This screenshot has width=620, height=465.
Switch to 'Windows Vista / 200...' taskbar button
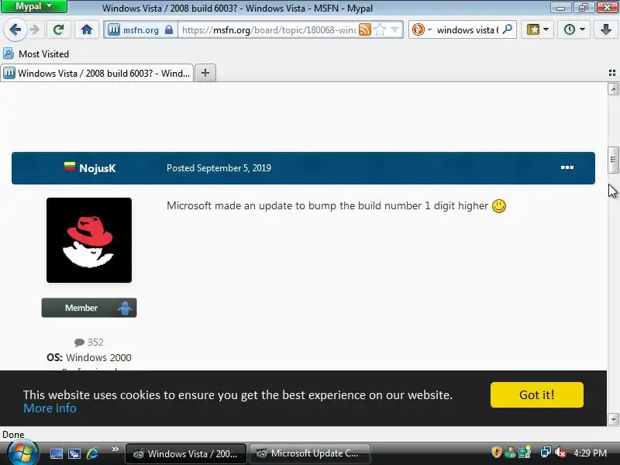(x=186, y=453)
